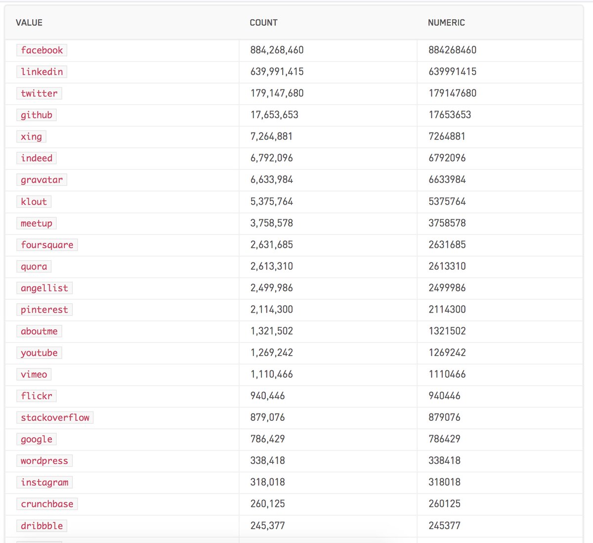Screen dimensions: 593x543
Task: Click the aboutme value tag
Action: coord(39,331)
